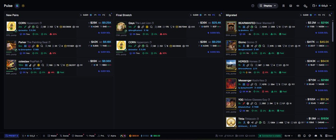Click the Instagram icon on the Messenger row
This screenshot has width=336, height=140.
point(248,84)
